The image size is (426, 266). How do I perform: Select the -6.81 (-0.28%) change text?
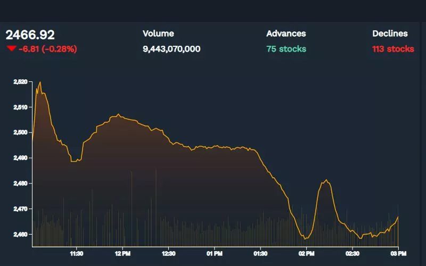(48, 49)
